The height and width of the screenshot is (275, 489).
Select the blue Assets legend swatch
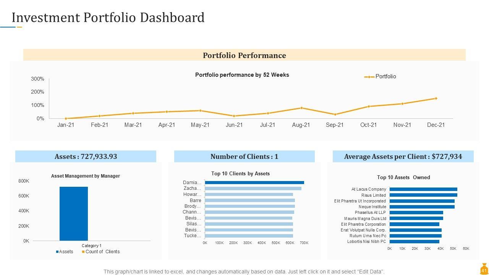click(57, 252)
